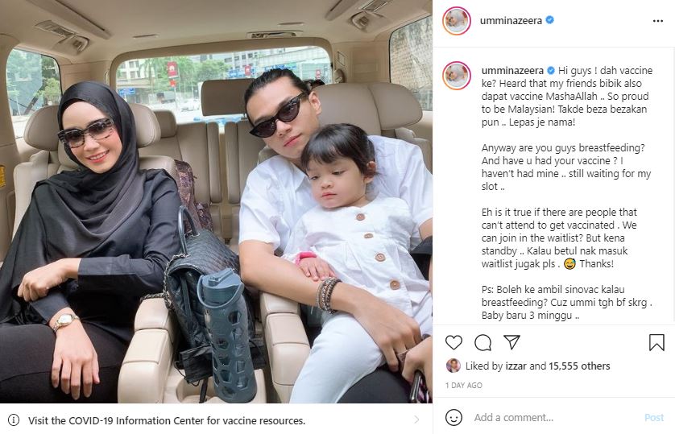
Task: Open the emoji picker smiley icon
Action: [x=453, y=417]
